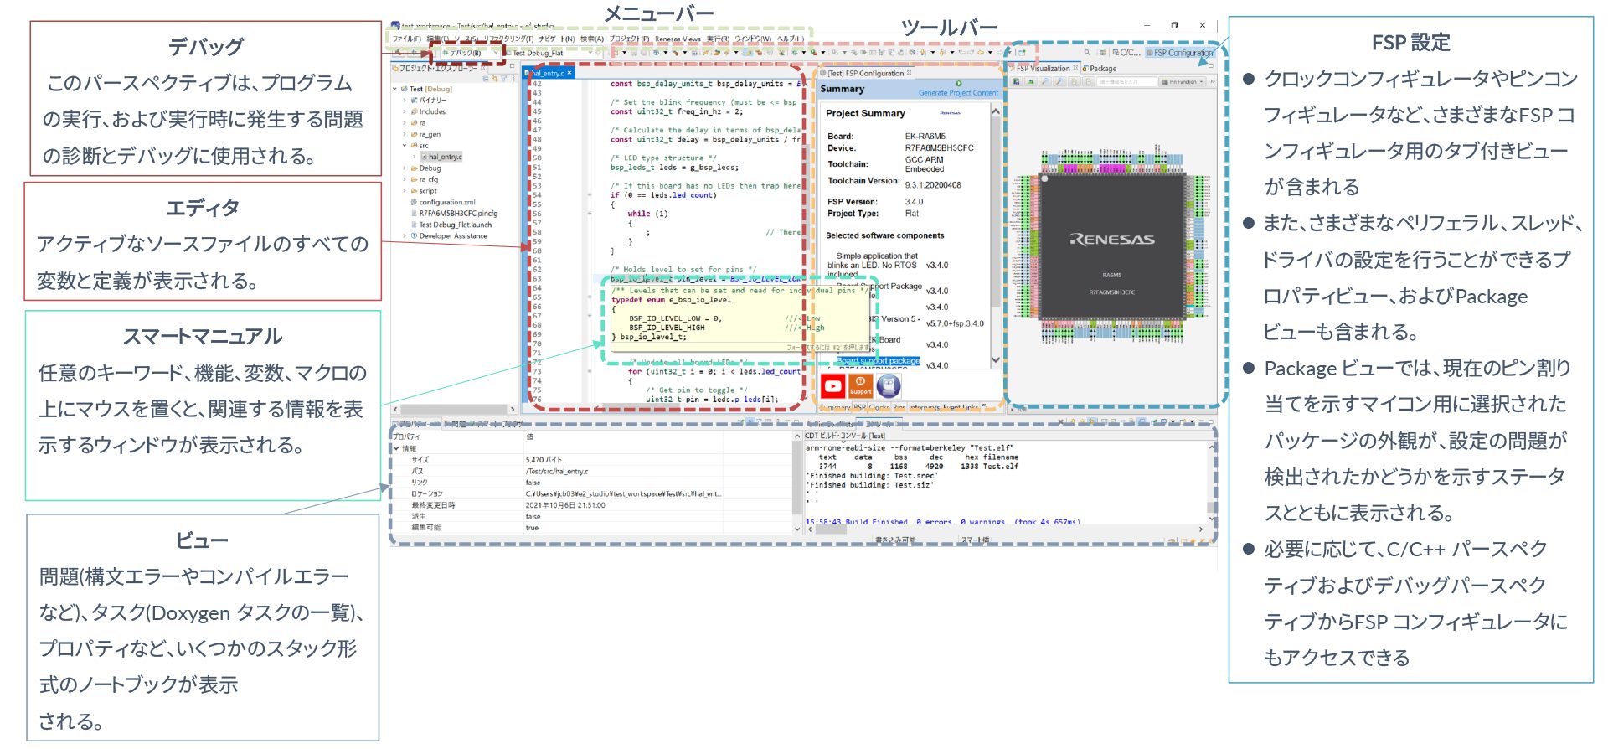The width and height of the screenshot is (1608, 749).
Task: Click the Generate Project Content link
Action: pyautogui.click(x=959, y=93)
